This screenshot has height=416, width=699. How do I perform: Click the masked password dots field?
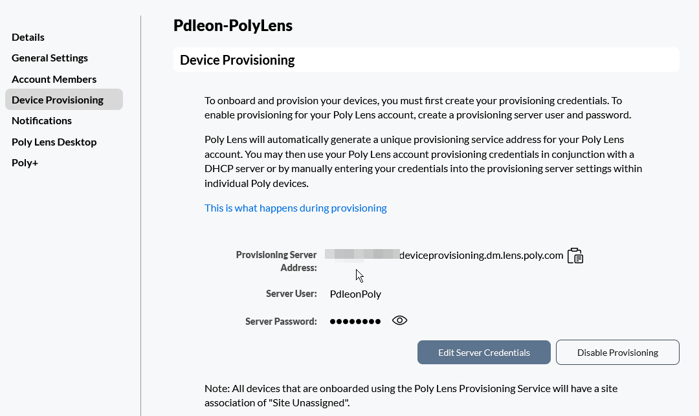tap(355, 320)
